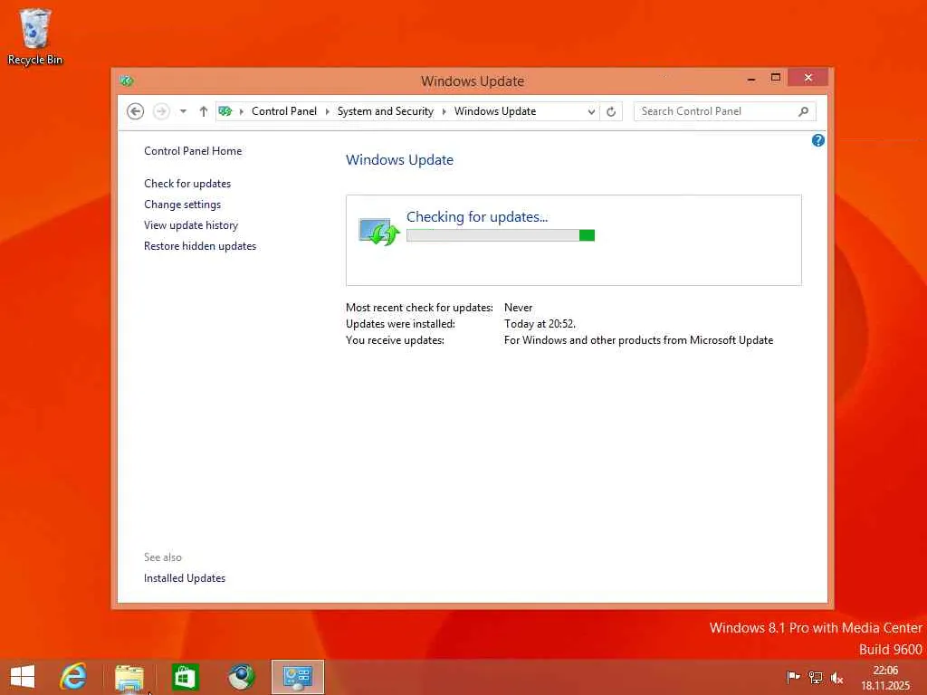Open the Recycle Bin desktop icon
Image resolution: width=927 pixels, height=695 pixels.
(35, 37)
